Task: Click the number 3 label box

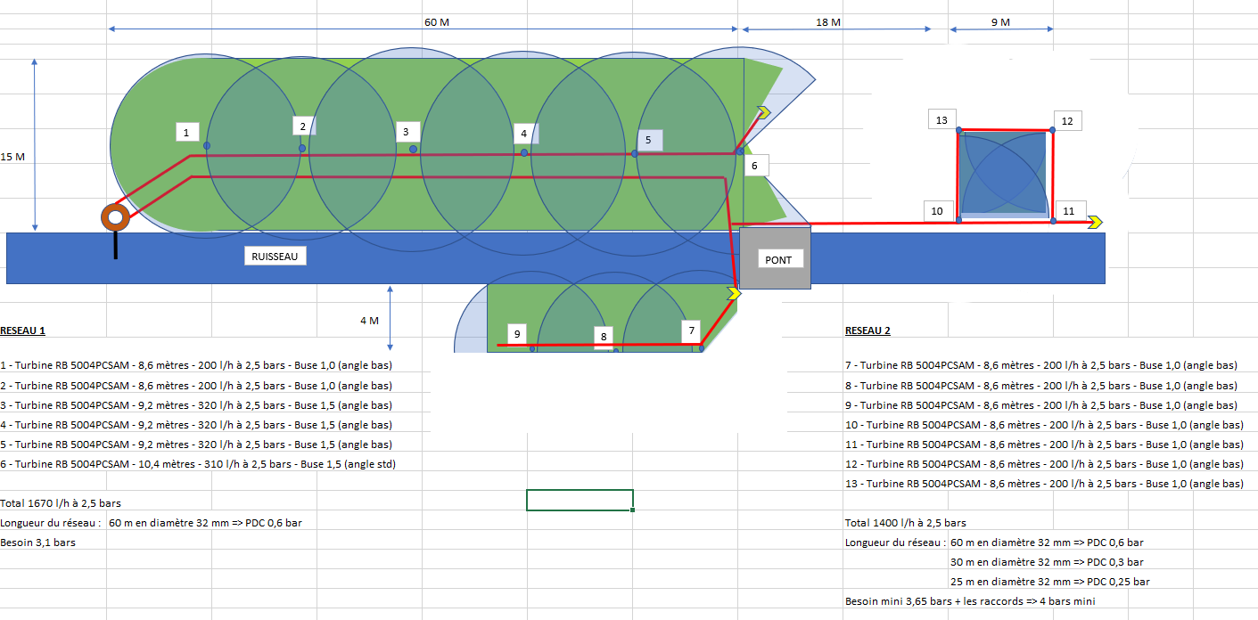Action: click(x=406, y=132)
